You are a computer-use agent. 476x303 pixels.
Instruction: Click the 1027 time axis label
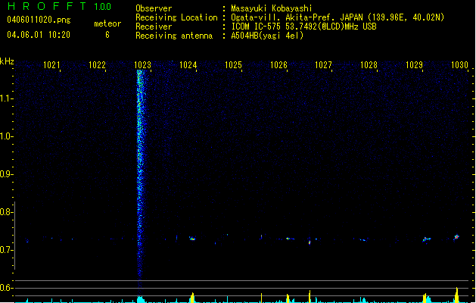[323, 65]
